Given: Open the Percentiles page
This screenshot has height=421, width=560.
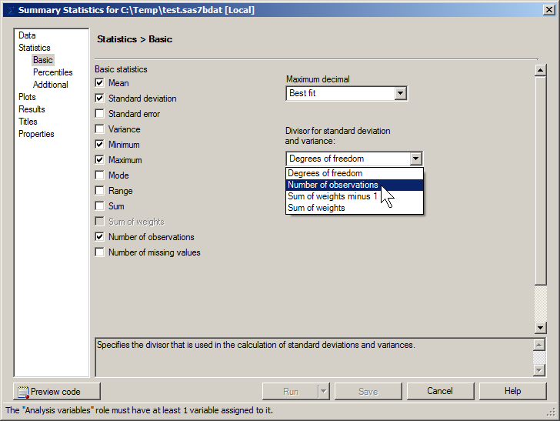Looking at the screenshot, I should point(53,72).
